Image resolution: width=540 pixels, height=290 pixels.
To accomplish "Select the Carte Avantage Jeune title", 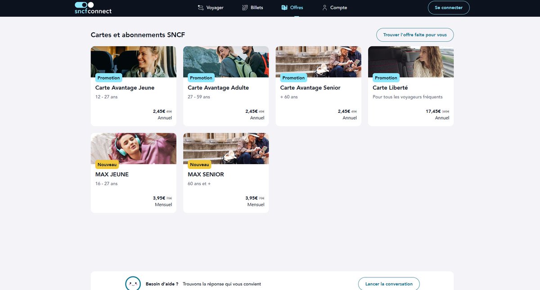I will tap(125, 88).
